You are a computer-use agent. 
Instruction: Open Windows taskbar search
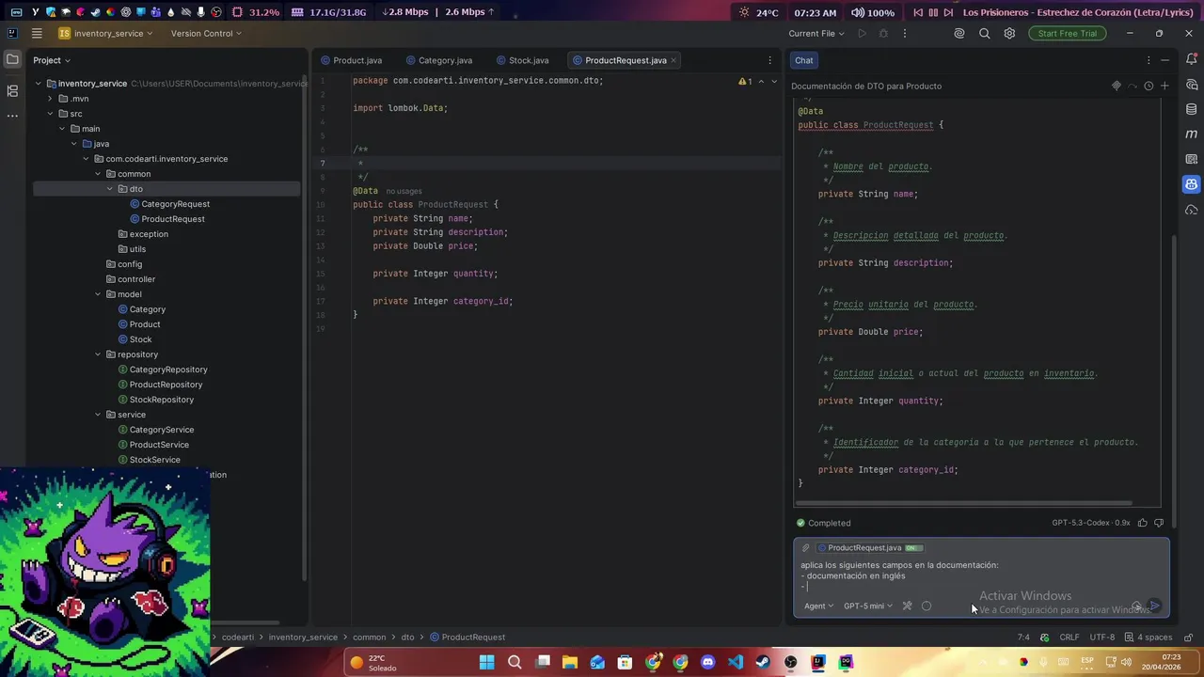[x=515, y=662]
